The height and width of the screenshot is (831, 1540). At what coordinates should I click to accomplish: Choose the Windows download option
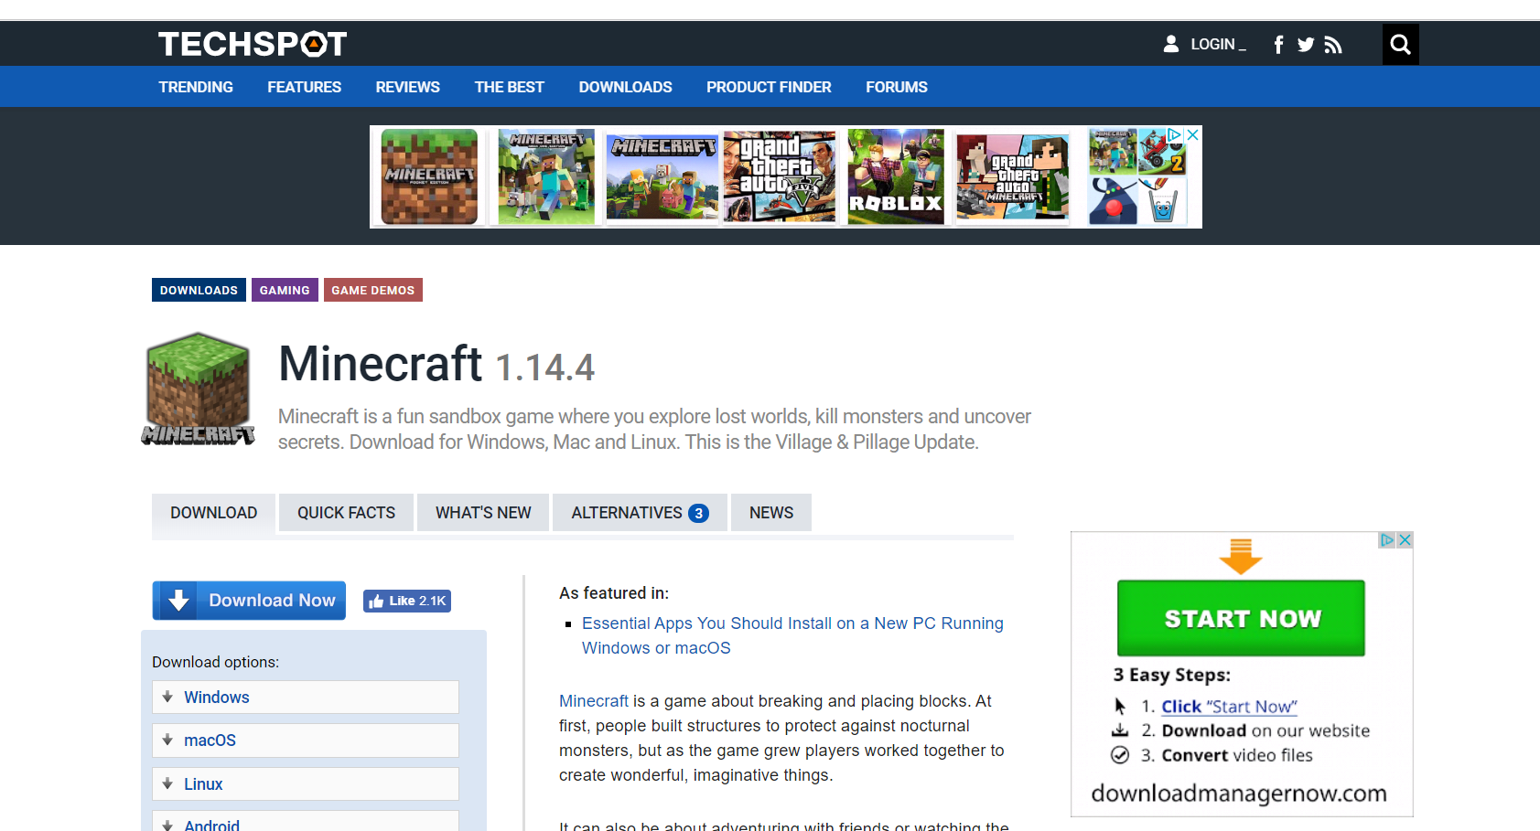coord(306,697)
